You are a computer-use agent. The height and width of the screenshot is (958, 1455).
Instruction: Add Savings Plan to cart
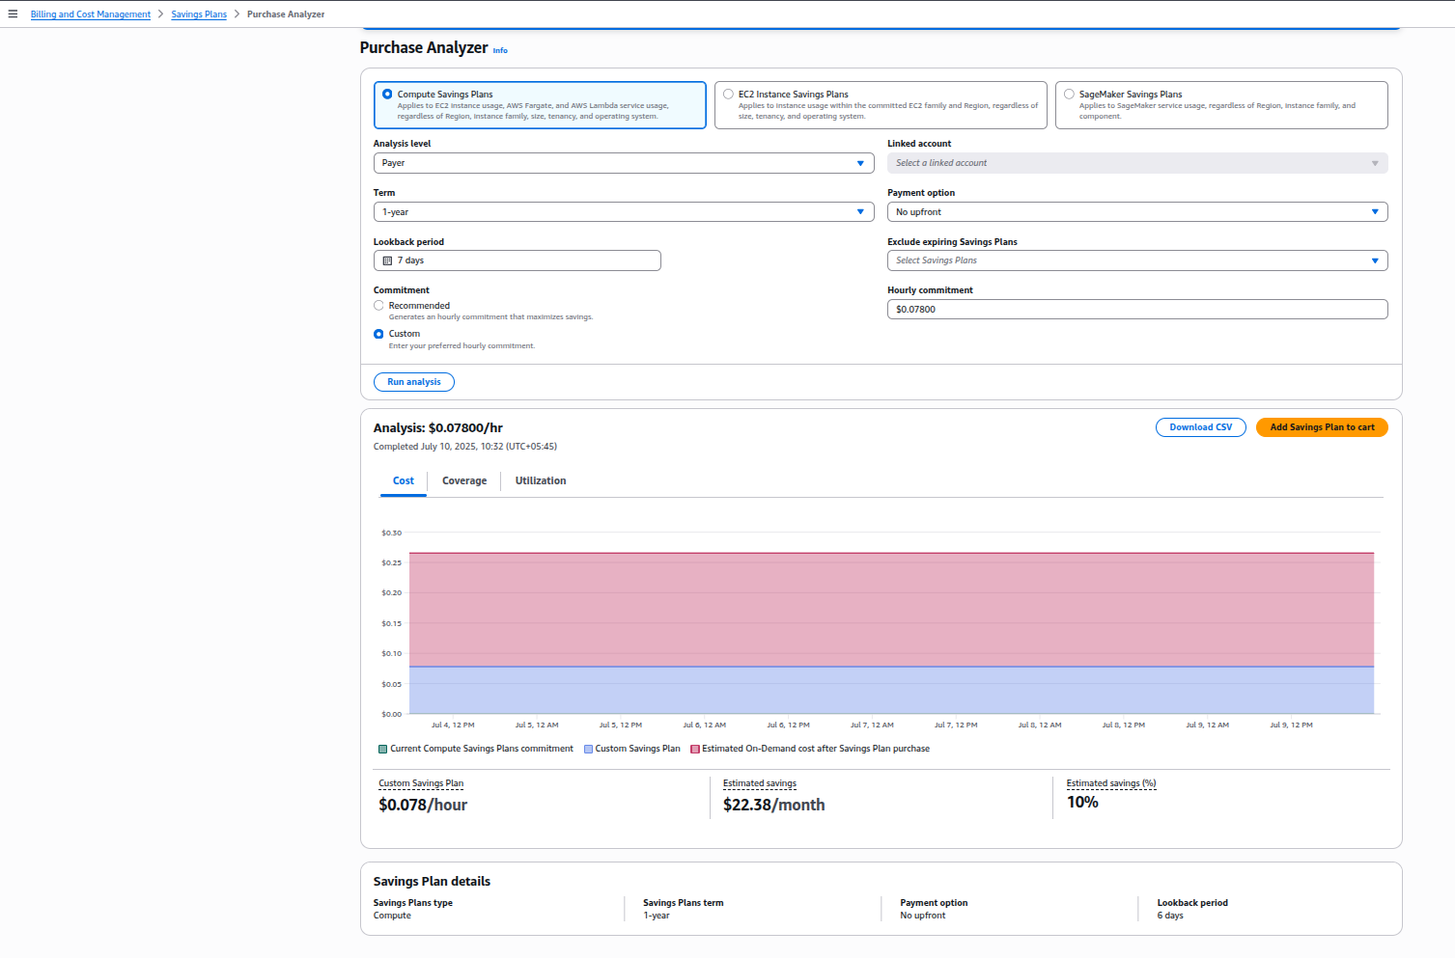[1321, 427]
